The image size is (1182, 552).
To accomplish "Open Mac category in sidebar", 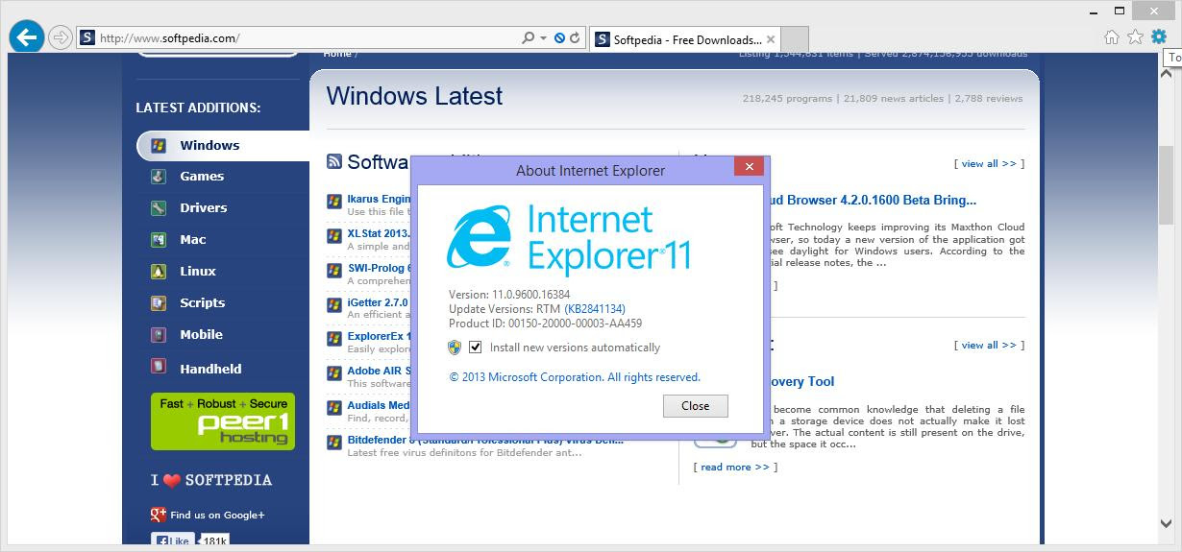I will (x=193, y=240).
